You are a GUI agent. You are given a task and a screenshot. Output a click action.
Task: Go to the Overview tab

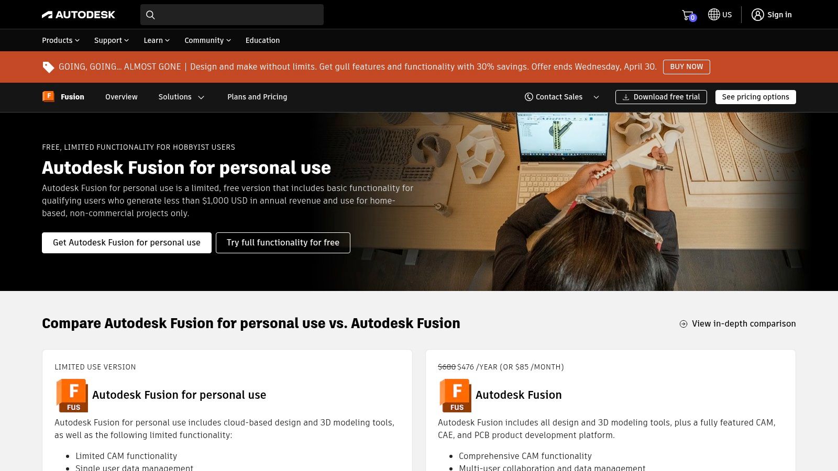122,97
